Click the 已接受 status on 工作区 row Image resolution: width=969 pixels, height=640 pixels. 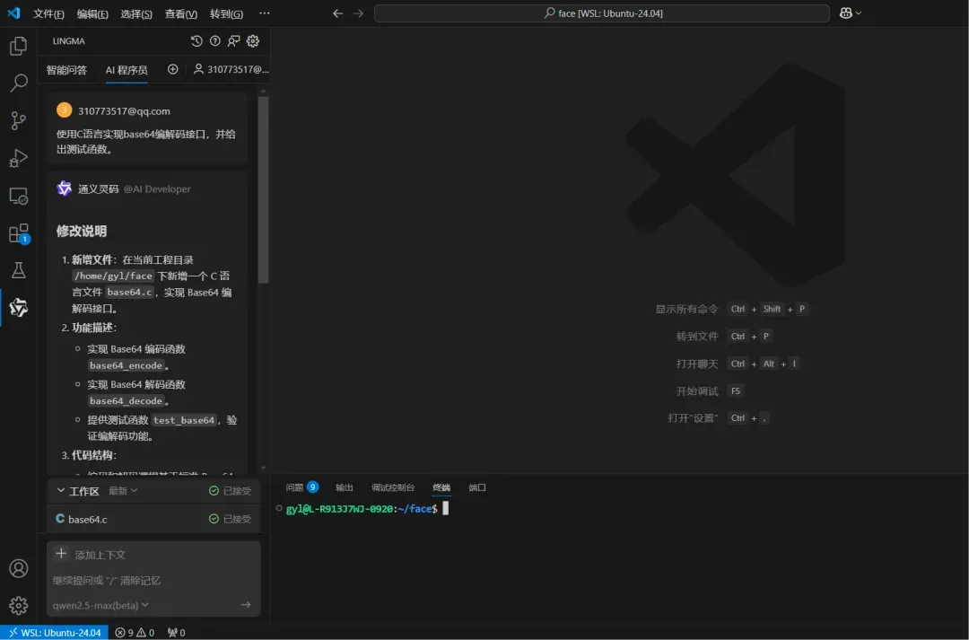pyautogui.click(x=230, y=490)
